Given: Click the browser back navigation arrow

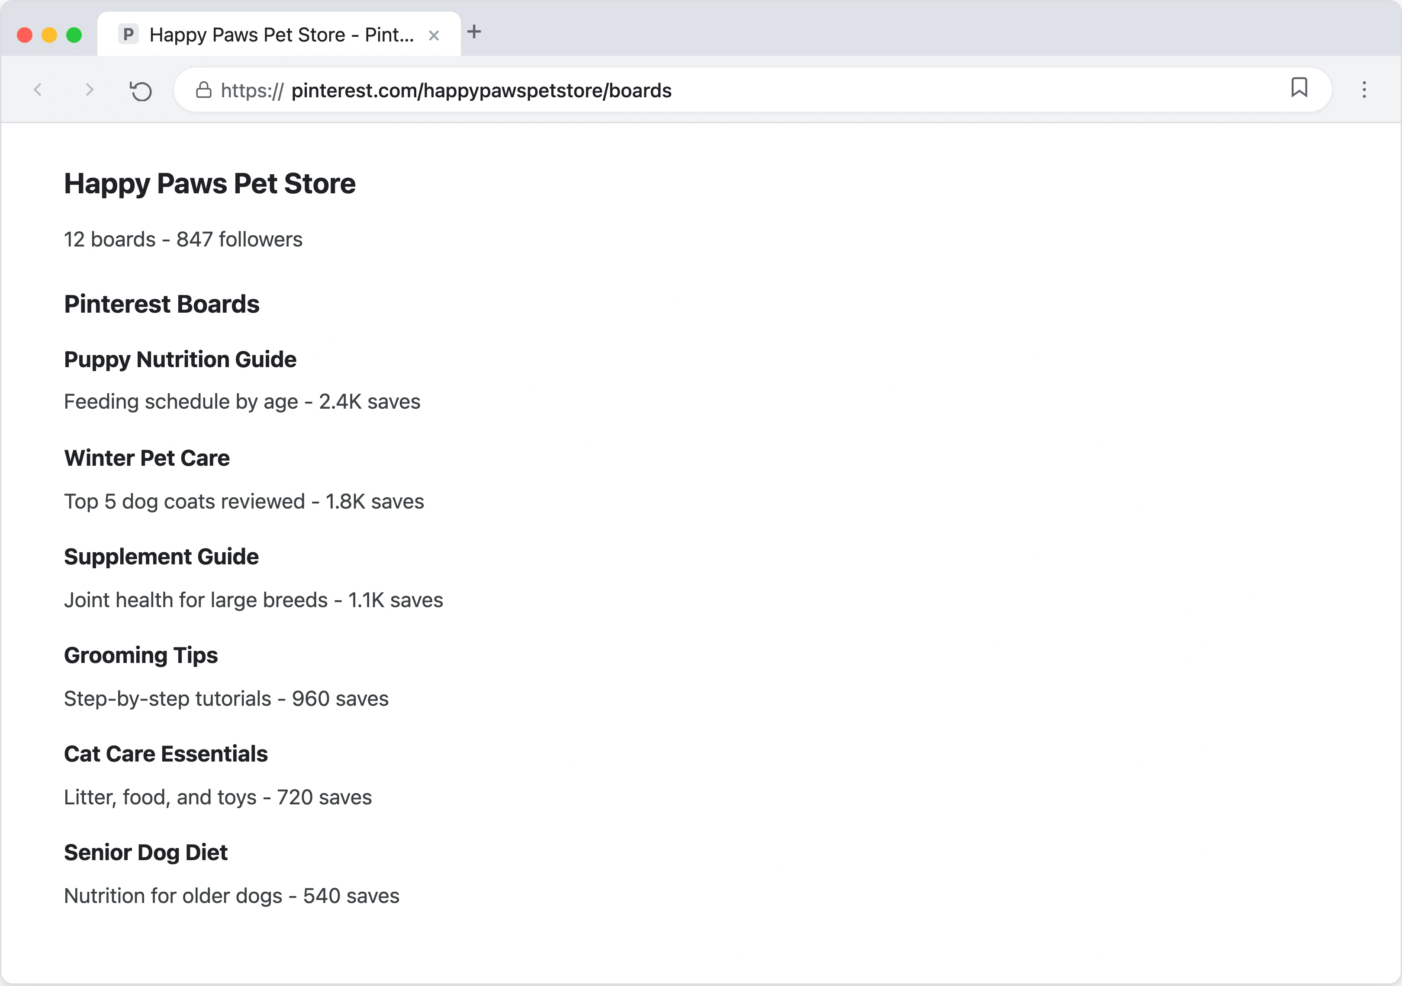Looking at the screenshot, I should [x=38, y=90].
